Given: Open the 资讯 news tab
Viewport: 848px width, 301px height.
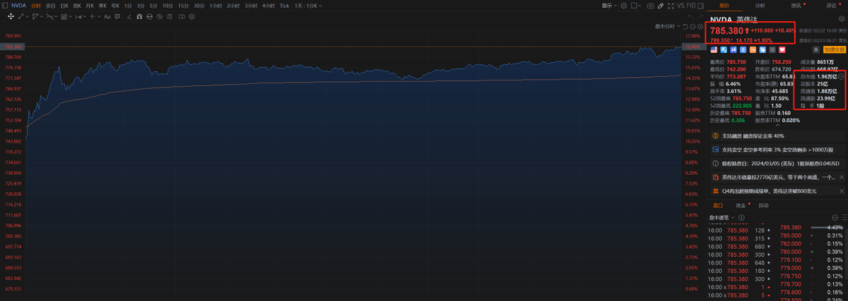Looking at the screenshot, I should coord(795,6).
